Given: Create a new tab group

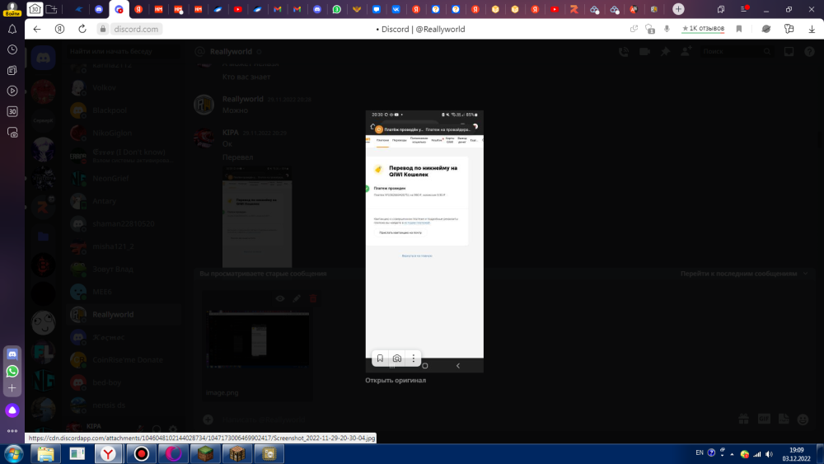Looking at the screenshot, I should tap(51, 9).
